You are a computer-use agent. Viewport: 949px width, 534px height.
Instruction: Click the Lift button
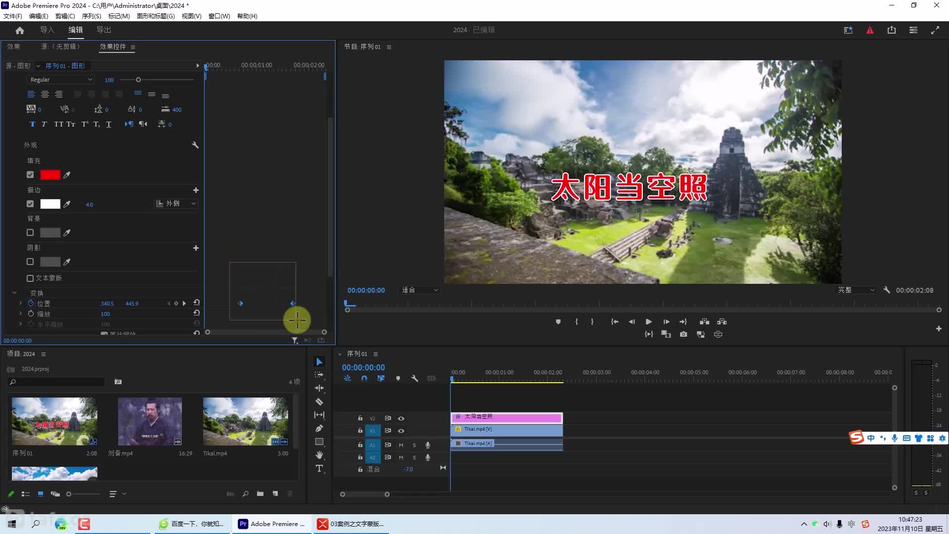click(704, 321)
